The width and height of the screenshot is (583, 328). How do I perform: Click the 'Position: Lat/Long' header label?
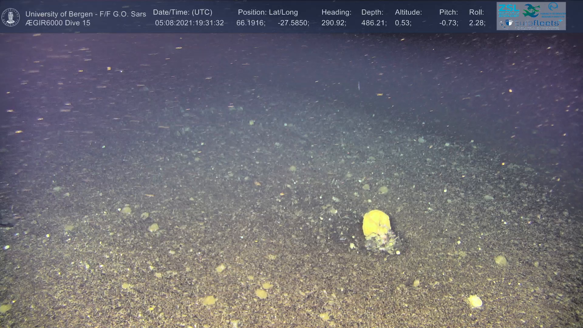tap(268, 12)
